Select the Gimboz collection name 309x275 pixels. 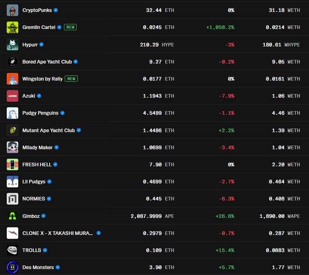(x=31, y=216)
